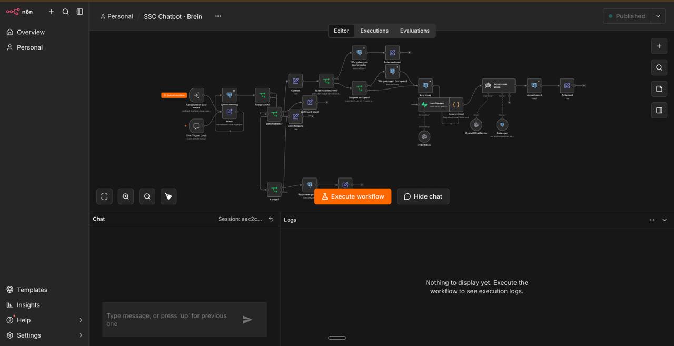Select Wis geheugen (commando) Postgres node
This screenshot has width=674, height=346.
pyautogui.click(x=359, y=53)
